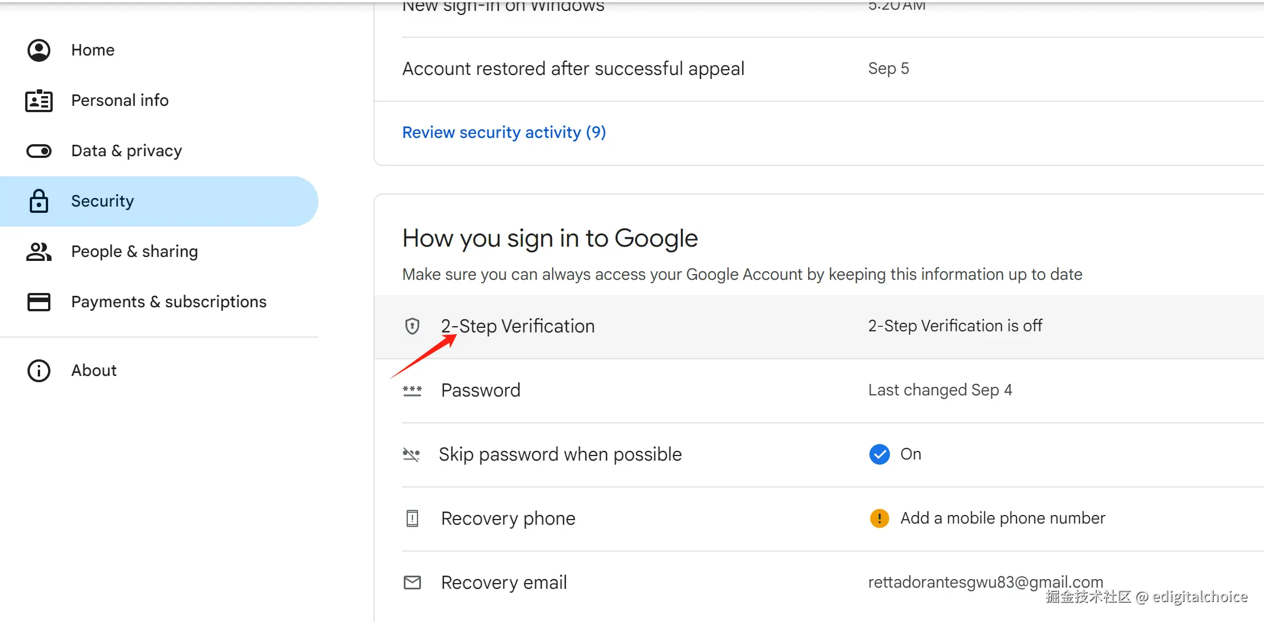Click Add a mobile phone number
This screenshot has height=622, width=1264.
1003,518
